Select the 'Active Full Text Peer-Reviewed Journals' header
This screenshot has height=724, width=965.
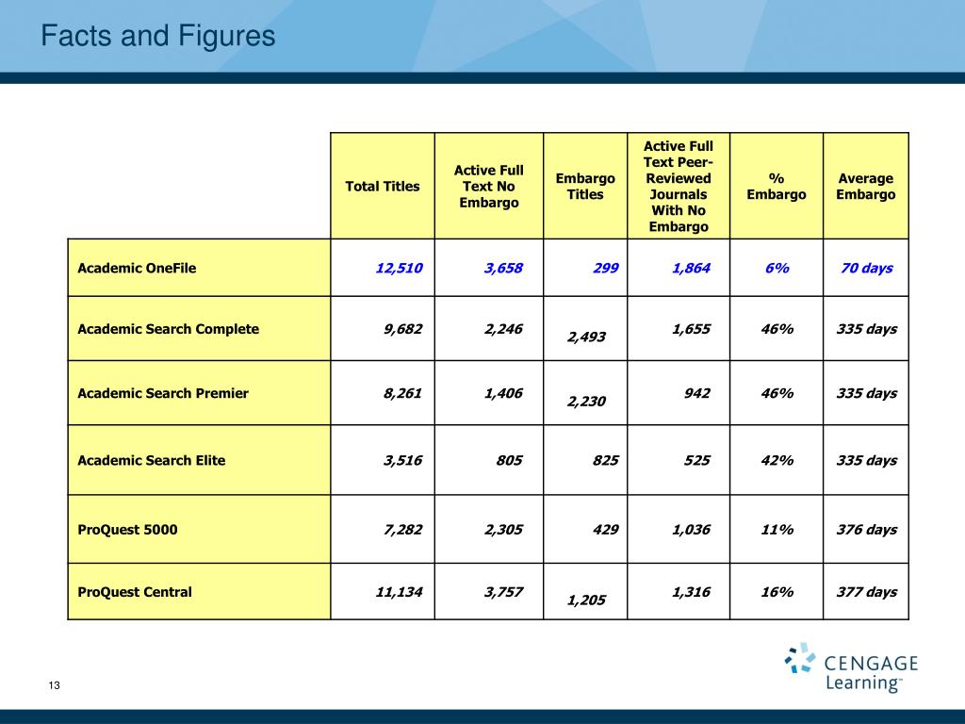tap(679, 186)
